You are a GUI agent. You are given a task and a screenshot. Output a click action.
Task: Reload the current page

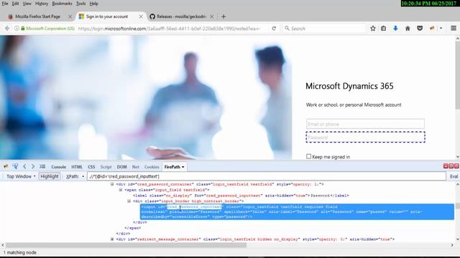(274, 29)
